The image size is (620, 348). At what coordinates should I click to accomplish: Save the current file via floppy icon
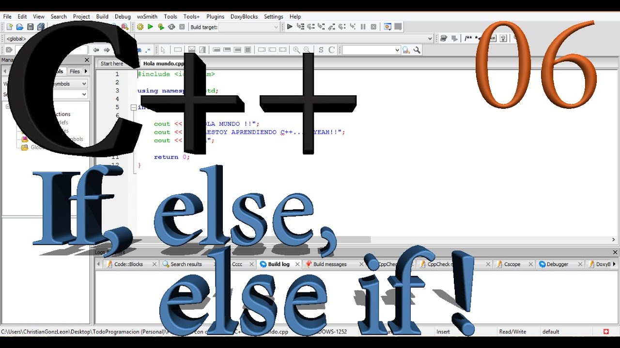[31, 27]
